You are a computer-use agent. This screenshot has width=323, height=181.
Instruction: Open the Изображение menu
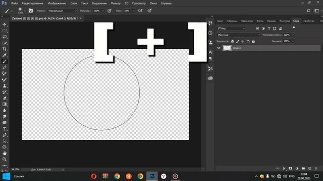57,4
